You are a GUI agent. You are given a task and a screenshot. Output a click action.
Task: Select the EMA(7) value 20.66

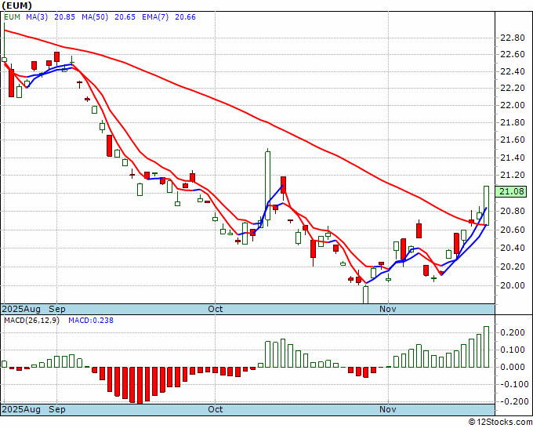point(185,17)
